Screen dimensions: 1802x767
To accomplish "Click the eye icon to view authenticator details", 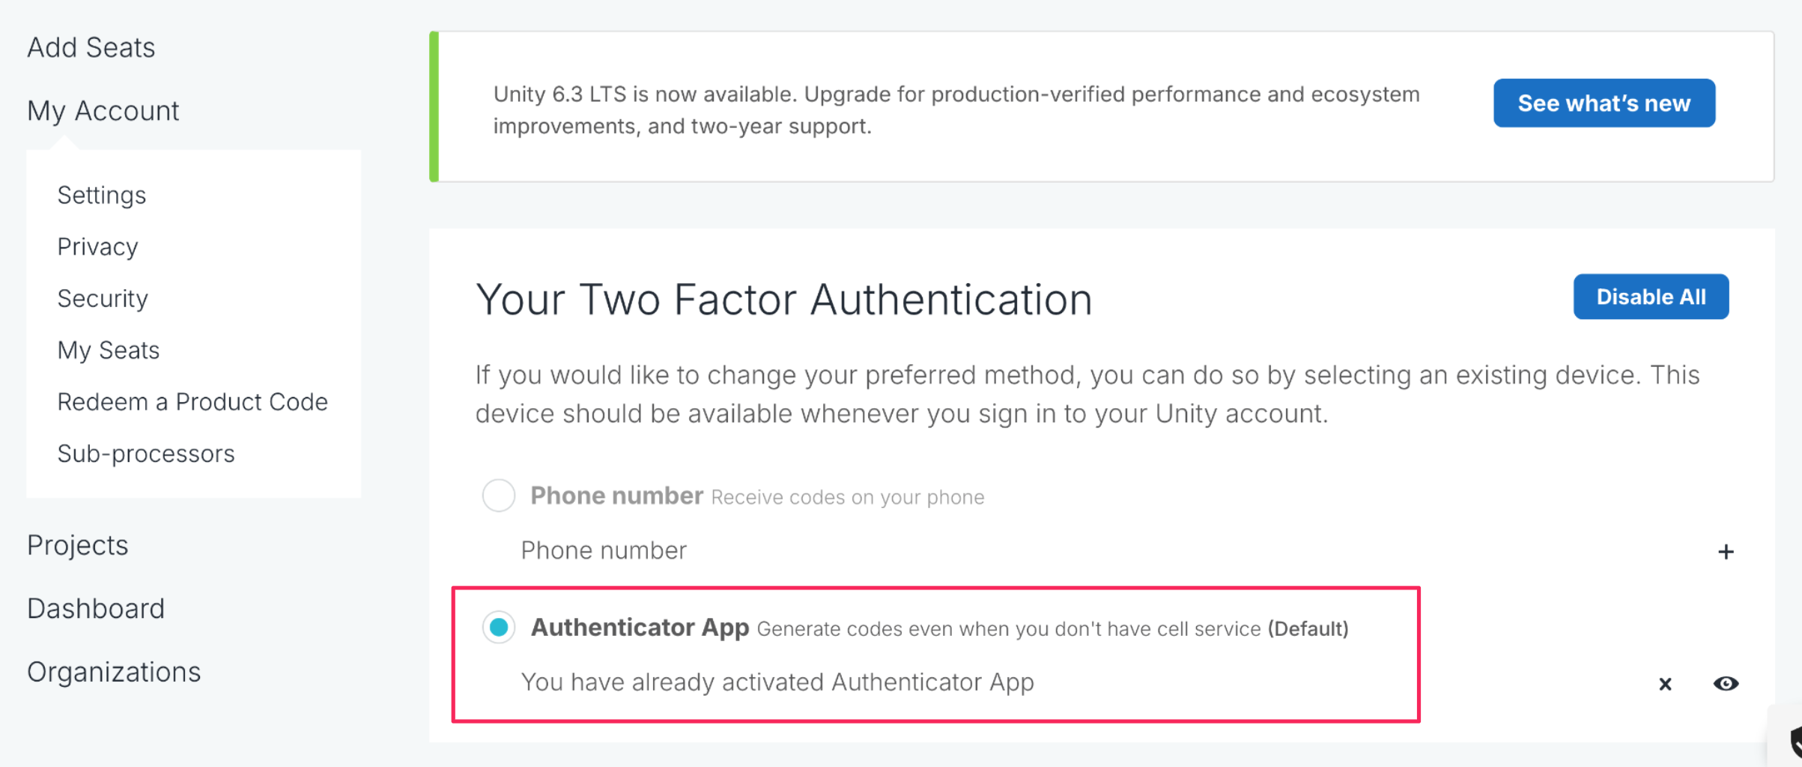I will (1726, 683).
